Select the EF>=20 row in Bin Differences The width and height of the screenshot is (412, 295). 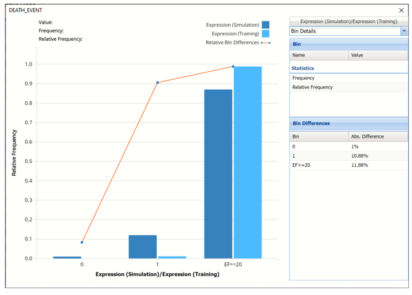click(x=348, y=165)
